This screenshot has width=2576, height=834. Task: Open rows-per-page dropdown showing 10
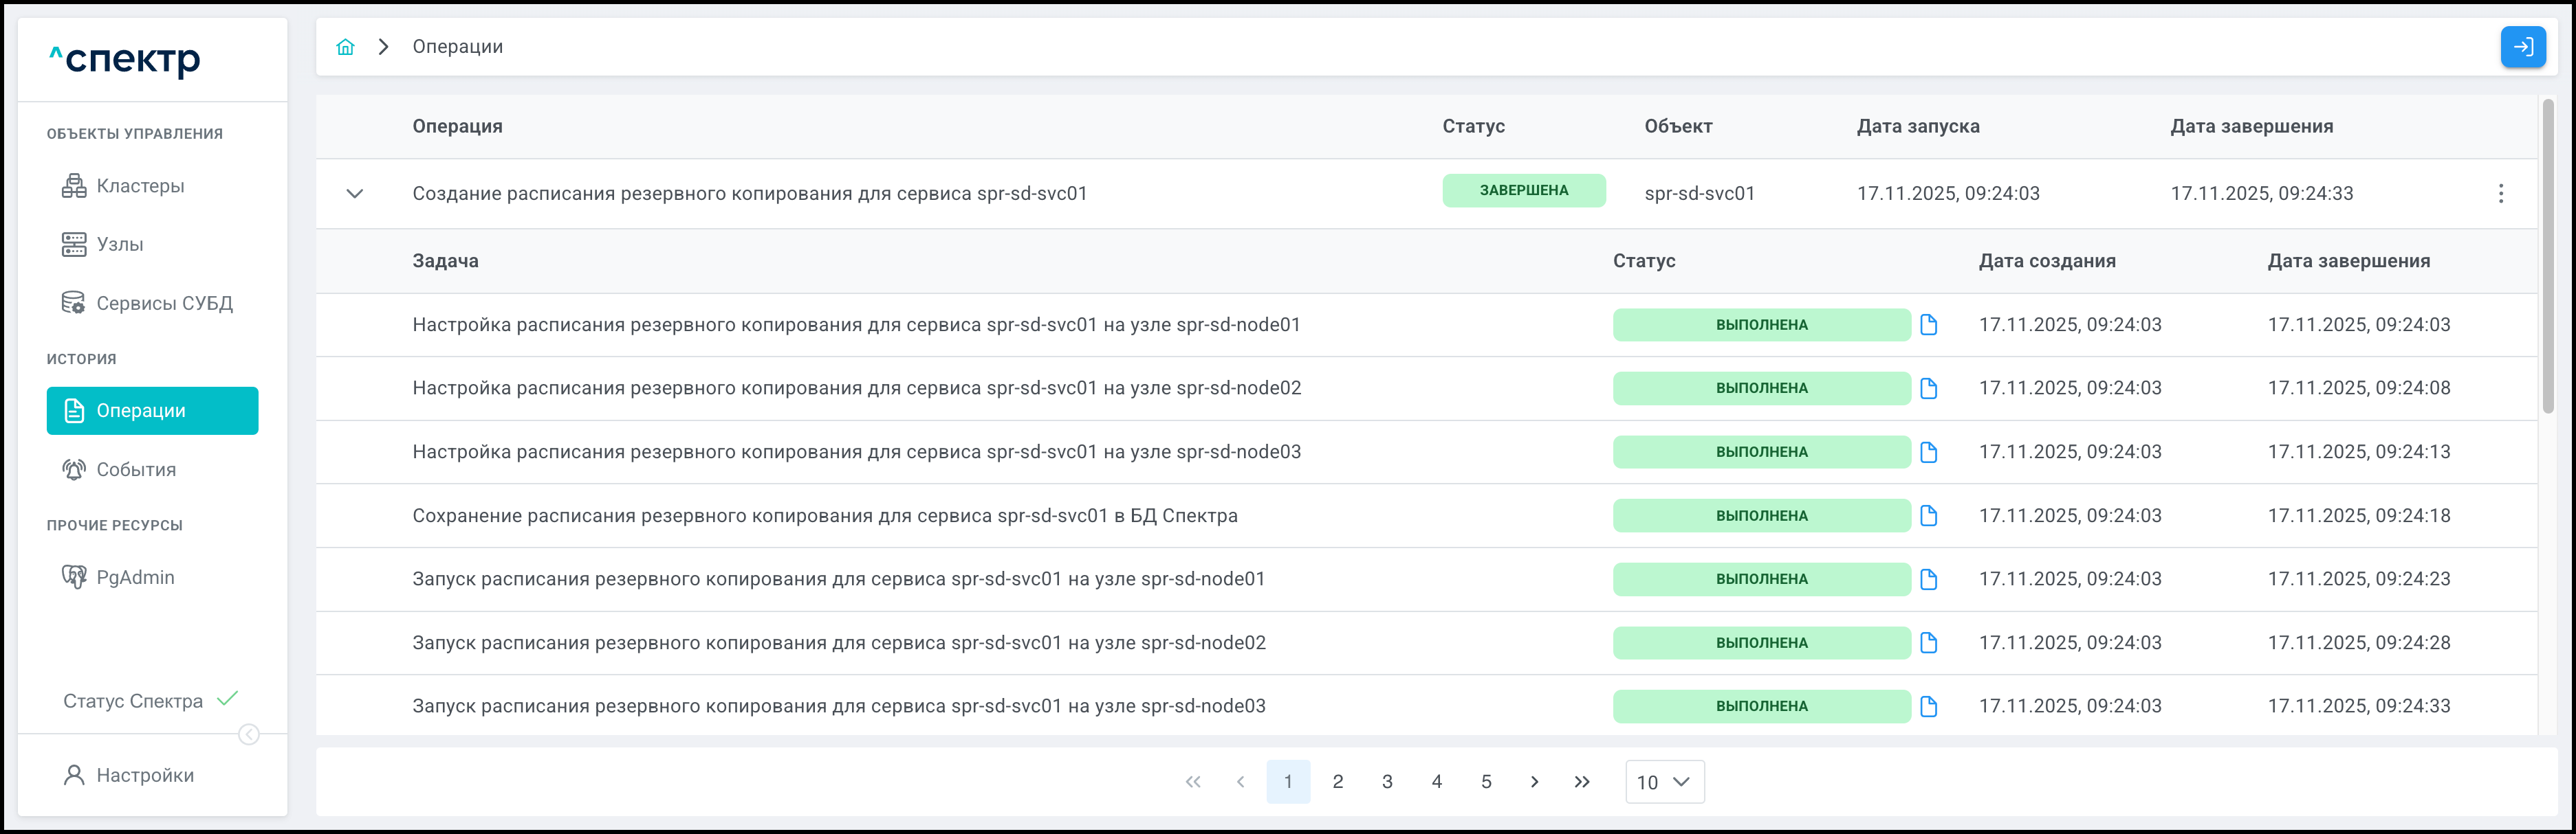click(1664, 782)
